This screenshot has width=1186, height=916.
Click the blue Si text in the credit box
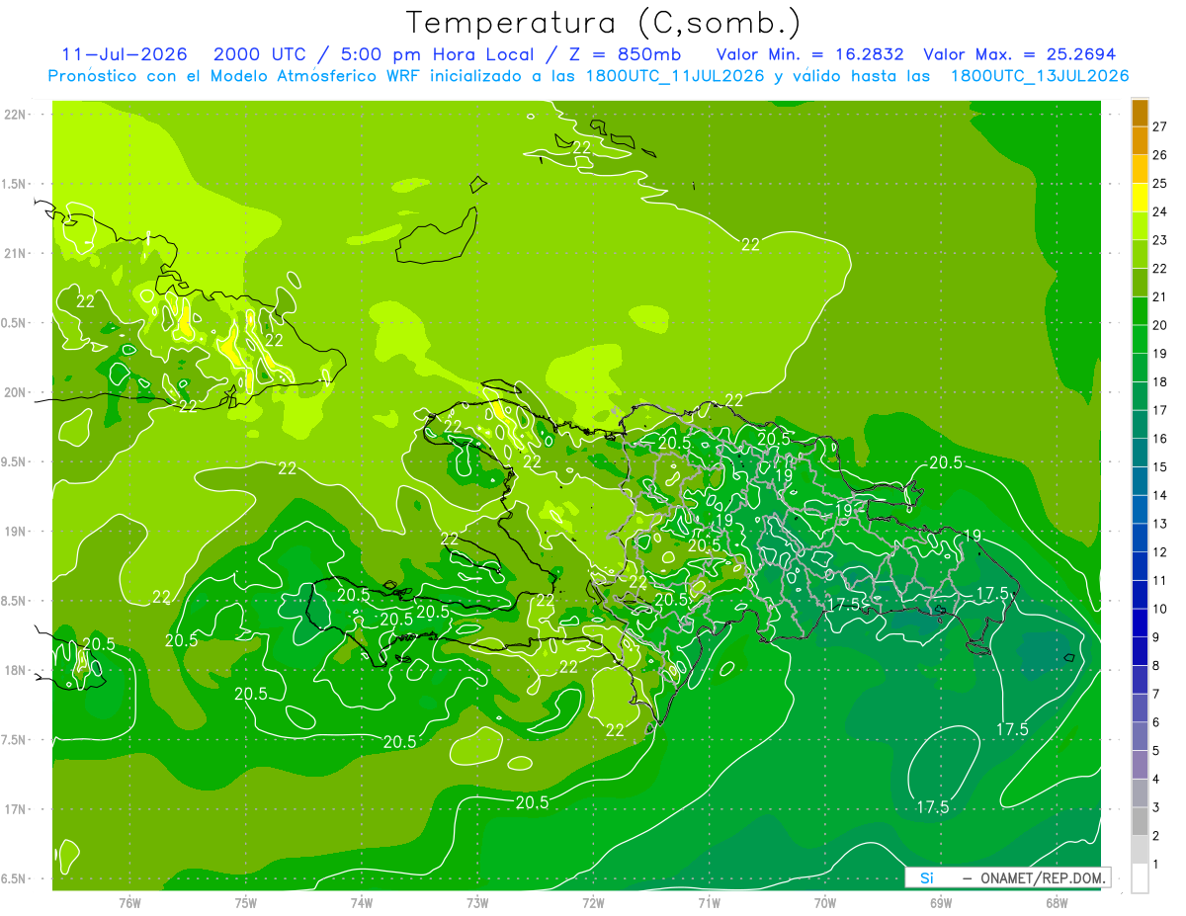click(926, 877)
